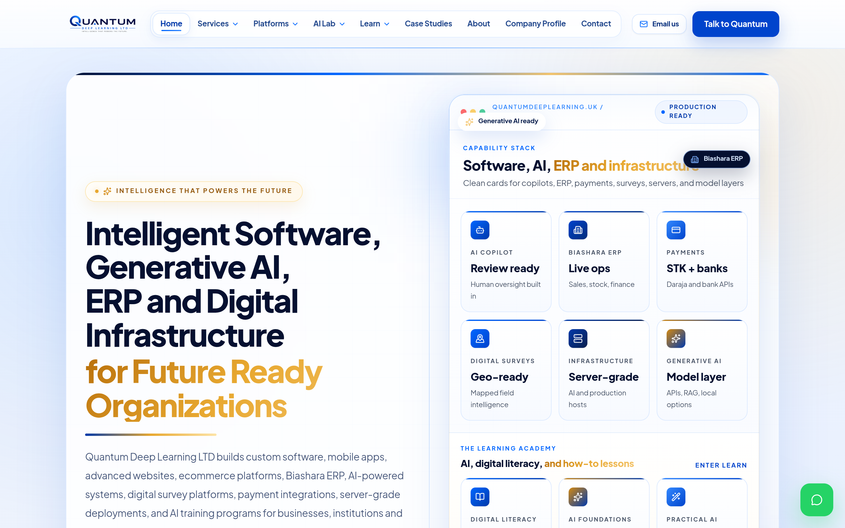Expand the Services dropdown chevron
The height and width of the screenshot is (528, 845).
pos(235,24)
